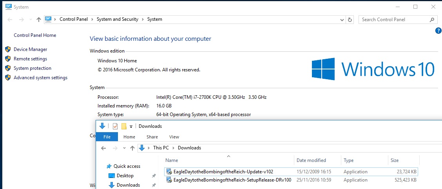Click shield icon beside Advanced system settings
This screenshot has height=189, width=442.
point(8,78)
